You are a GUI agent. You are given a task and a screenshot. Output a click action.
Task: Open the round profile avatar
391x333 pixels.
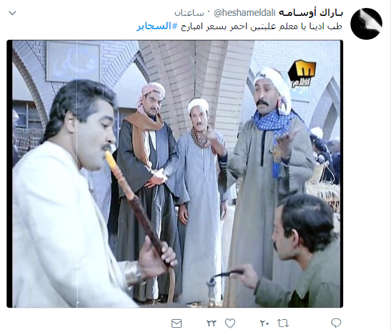[366, 24]
